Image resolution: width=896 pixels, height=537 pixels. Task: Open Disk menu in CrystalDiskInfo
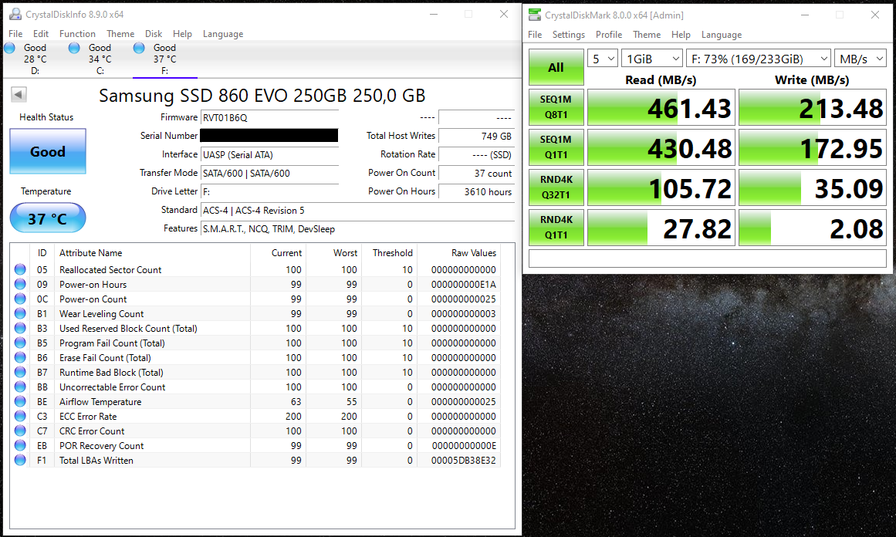coord(153,34)
